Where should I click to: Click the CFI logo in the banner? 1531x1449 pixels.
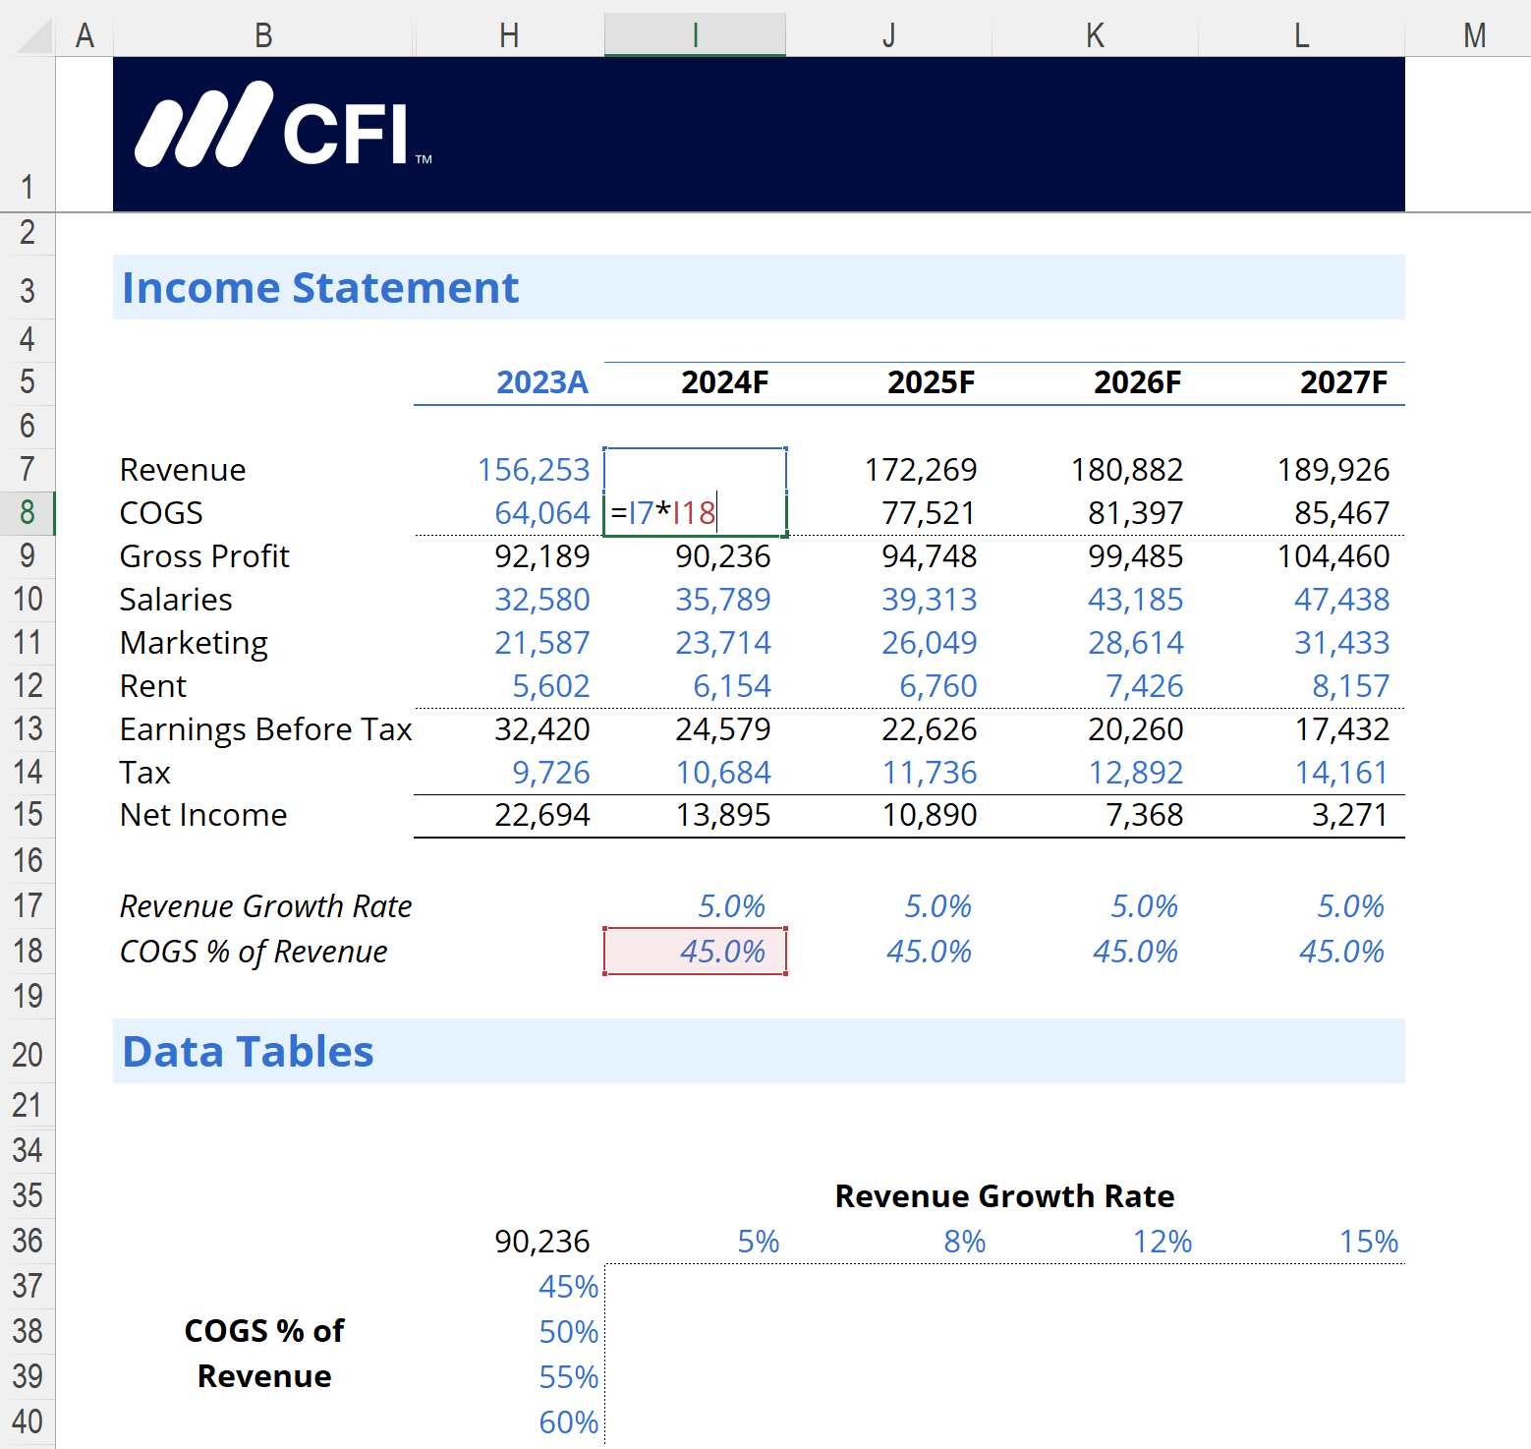283,128
